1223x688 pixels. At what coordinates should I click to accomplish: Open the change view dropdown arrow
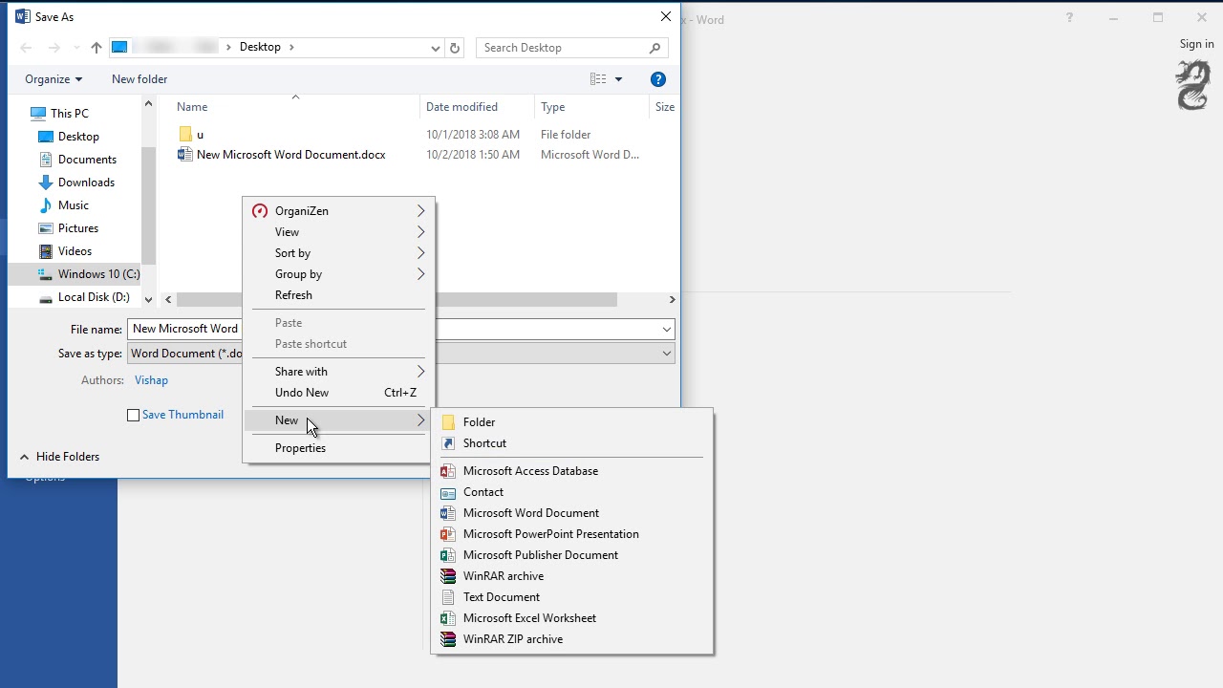click(x=618, y=79)
